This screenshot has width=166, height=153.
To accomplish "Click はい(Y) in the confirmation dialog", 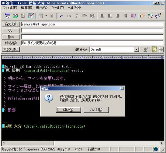I will click(69, 110).
